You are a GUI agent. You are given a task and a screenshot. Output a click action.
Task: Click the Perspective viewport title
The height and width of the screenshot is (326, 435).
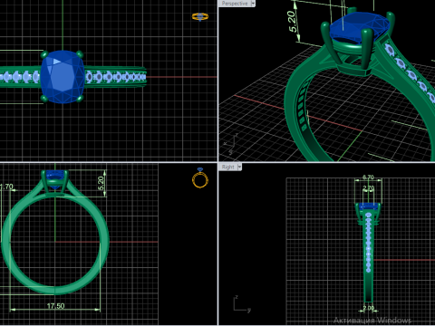[x=235, y=4]
